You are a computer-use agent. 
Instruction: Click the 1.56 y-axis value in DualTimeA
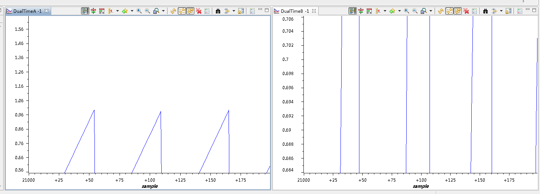[19, 29]
